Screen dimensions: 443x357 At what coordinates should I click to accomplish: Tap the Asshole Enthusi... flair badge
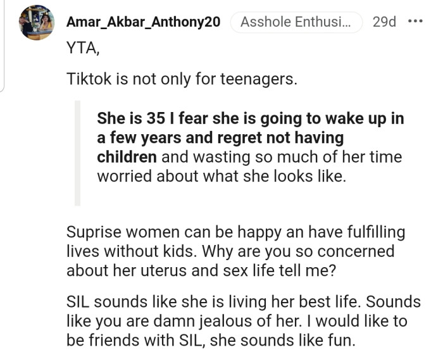coord(296,22)
